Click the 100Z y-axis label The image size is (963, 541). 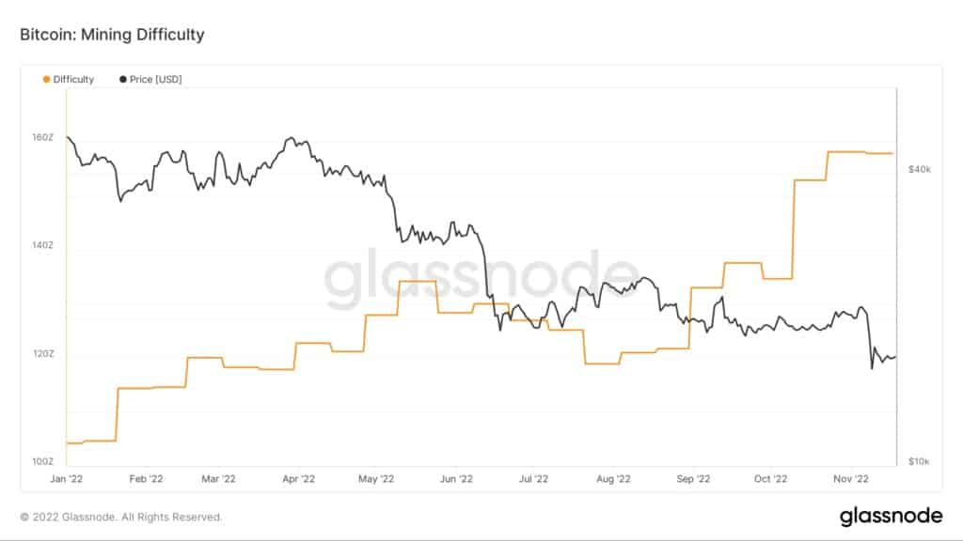tap(43, 461)
